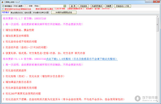Close the 三国魂_战魂 window
This screenshot has width=161, height=104.
pyautogui.click(x=156, y=2)
